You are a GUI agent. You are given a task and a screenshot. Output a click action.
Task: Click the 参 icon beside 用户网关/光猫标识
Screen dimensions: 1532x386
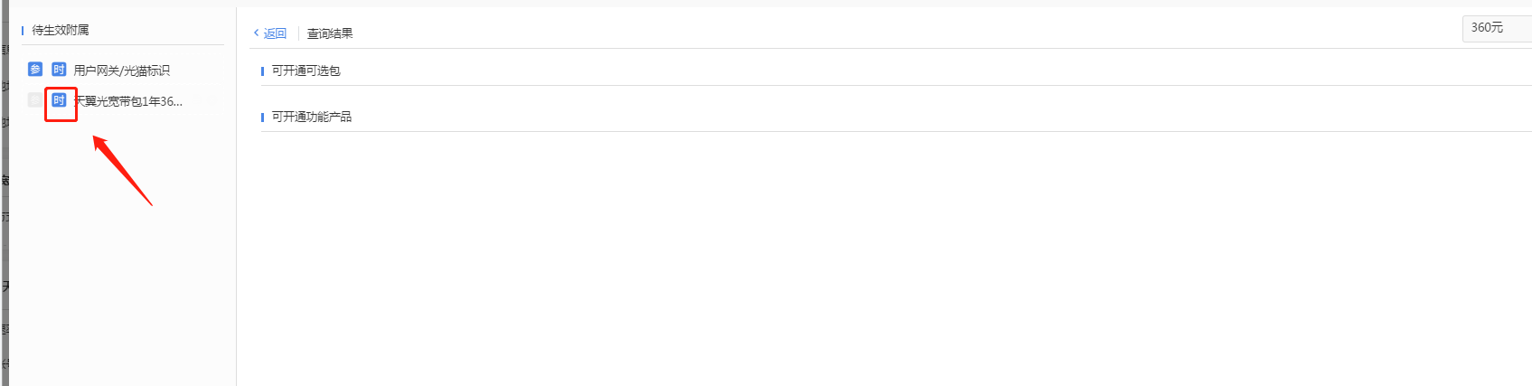click(x=35, y=70)
